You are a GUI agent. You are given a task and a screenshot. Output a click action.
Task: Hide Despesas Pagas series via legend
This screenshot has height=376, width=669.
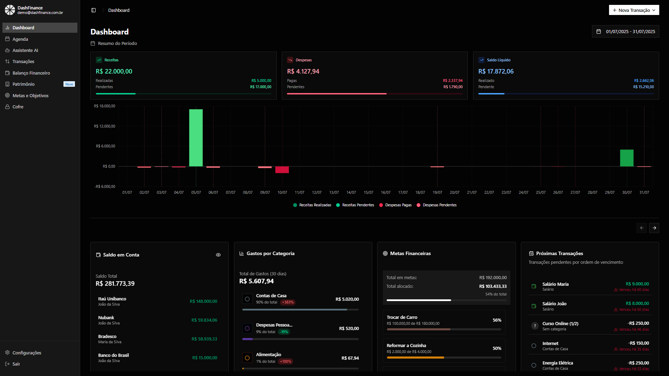click(x=395, y=205)
